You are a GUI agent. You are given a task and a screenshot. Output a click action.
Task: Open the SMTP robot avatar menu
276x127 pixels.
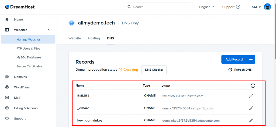pos(267,7)
